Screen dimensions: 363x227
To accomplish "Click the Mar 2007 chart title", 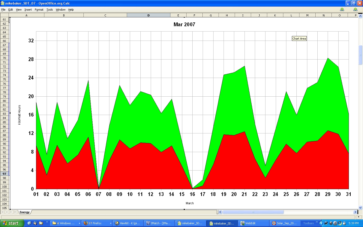I will tap(184, 24).
